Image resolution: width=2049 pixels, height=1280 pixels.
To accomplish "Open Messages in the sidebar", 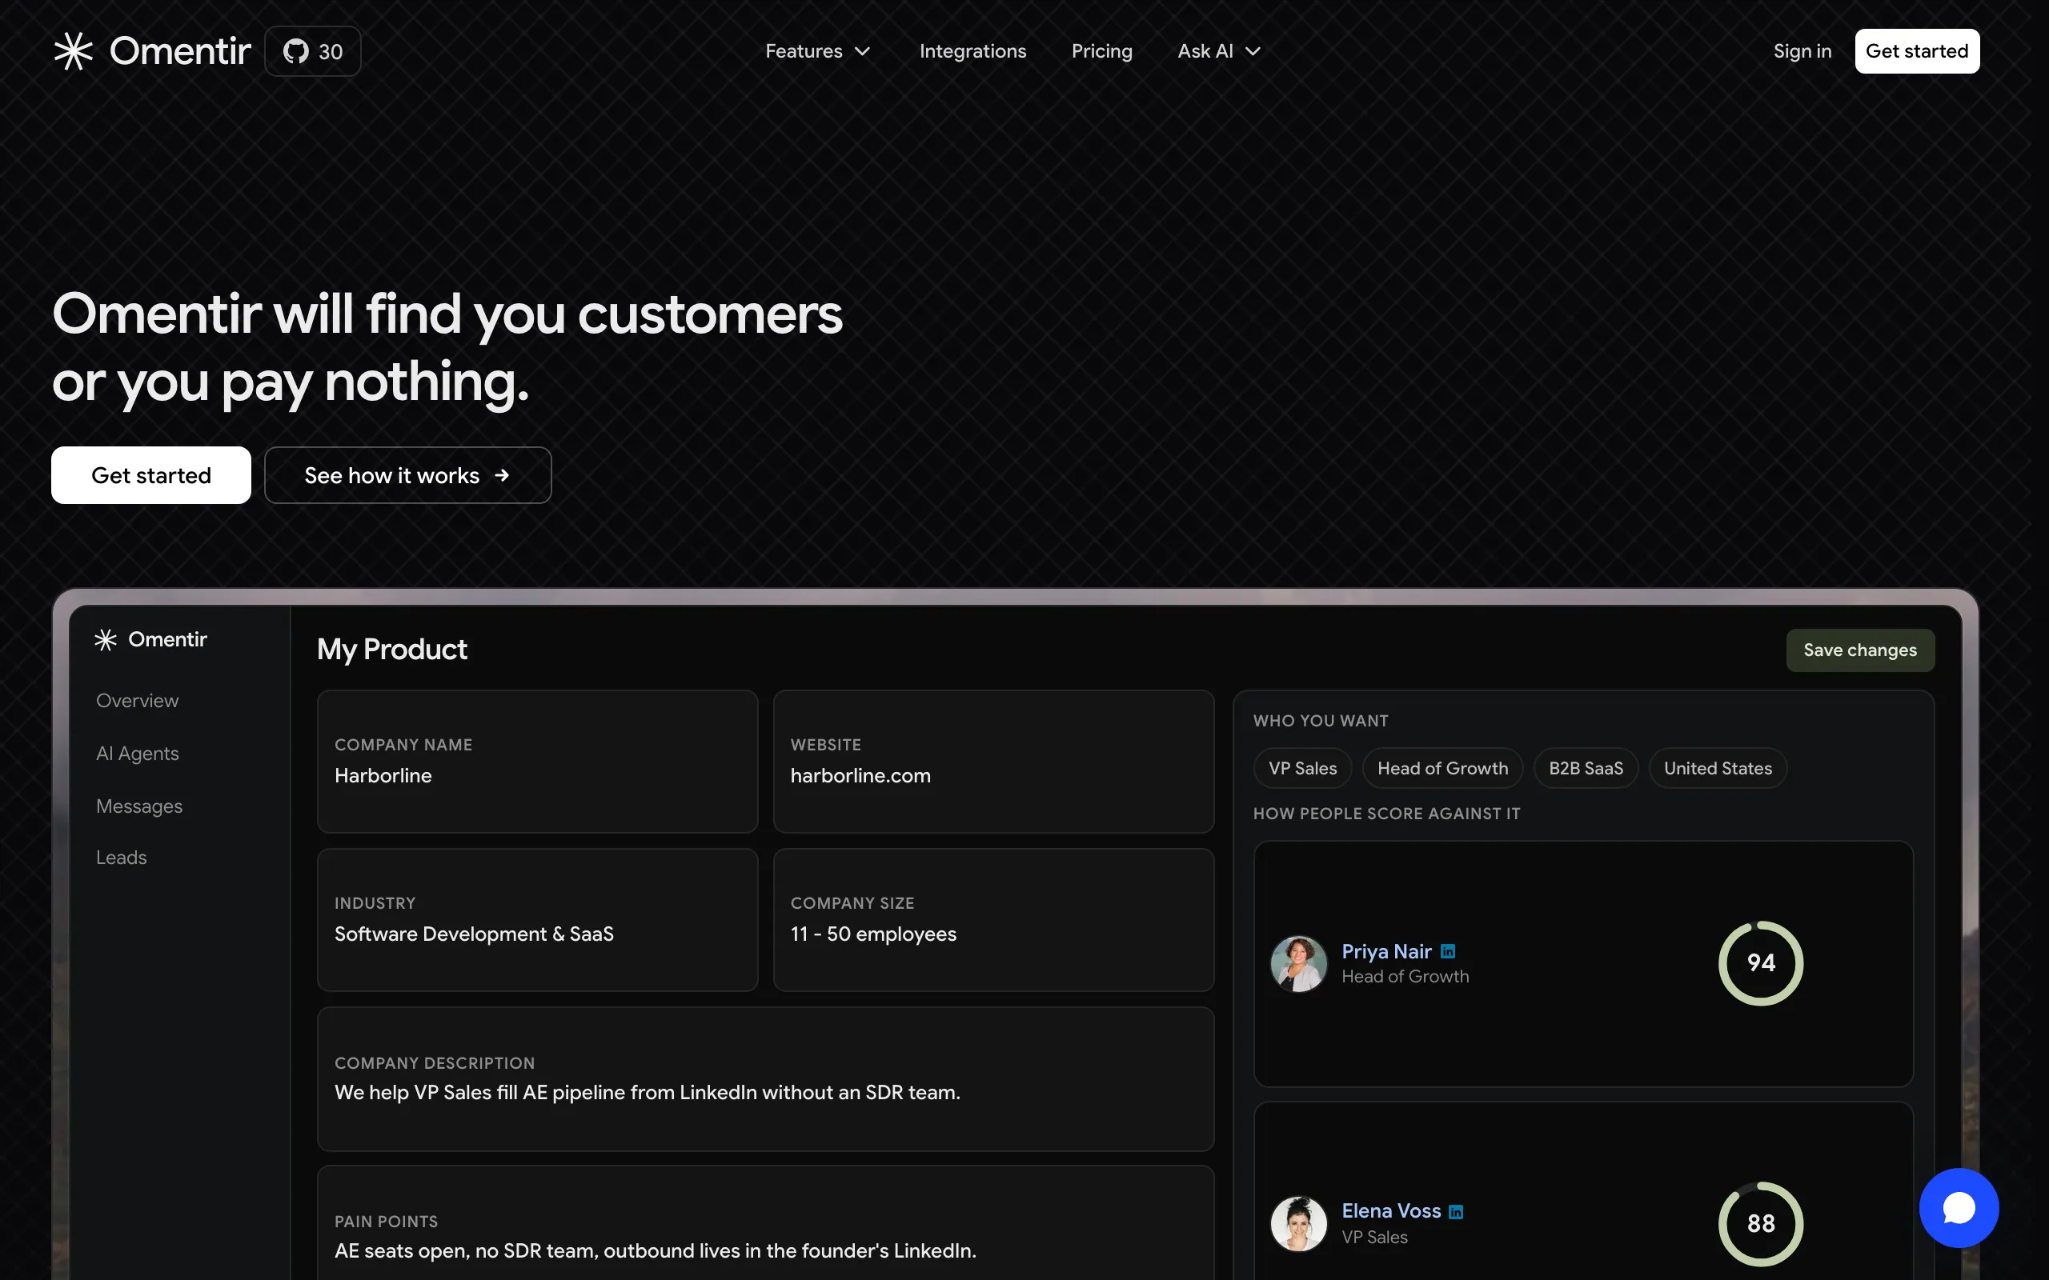I will pos(138,806).
